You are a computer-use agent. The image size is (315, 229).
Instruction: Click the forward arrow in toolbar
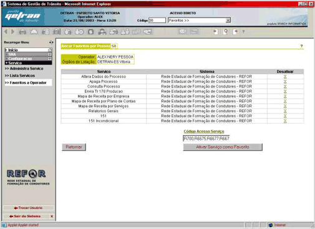pos(12,32)
